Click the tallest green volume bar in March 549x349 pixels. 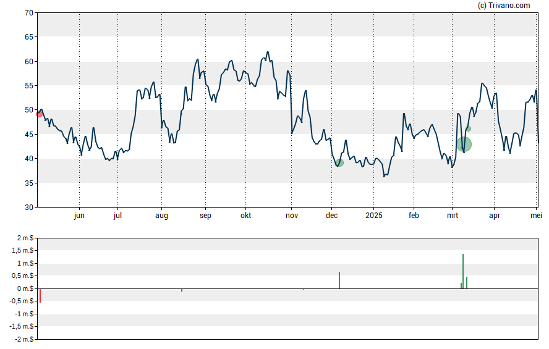pyautogui.click(x=463, y=271)
